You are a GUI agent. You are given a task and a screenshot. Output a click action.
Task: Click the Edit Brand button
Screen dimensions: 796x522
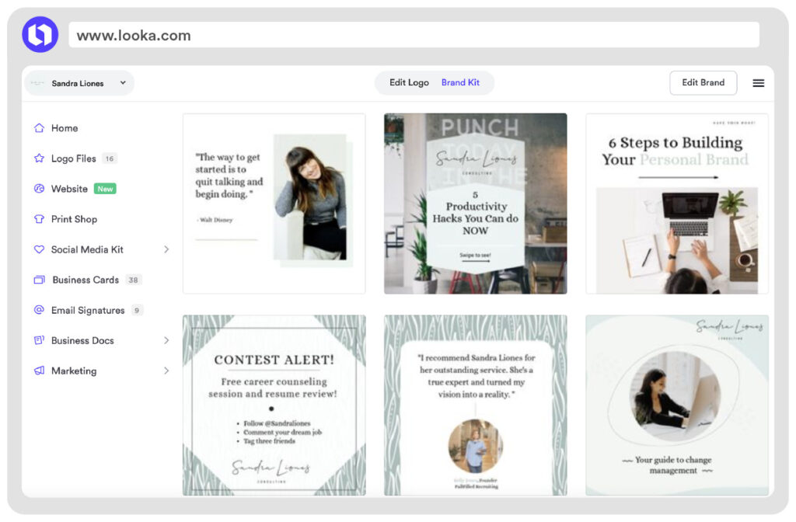click(x=703, y=82)
